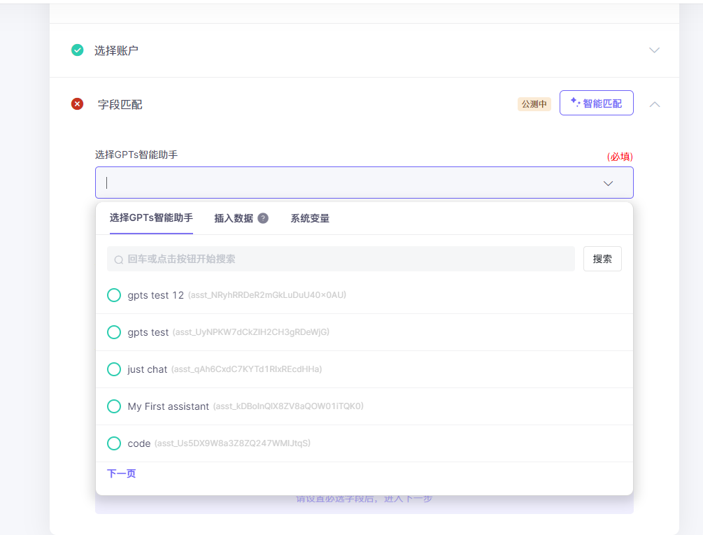Select the gpts test 12 radio option
703x535 pixels.
coord(114,295)
